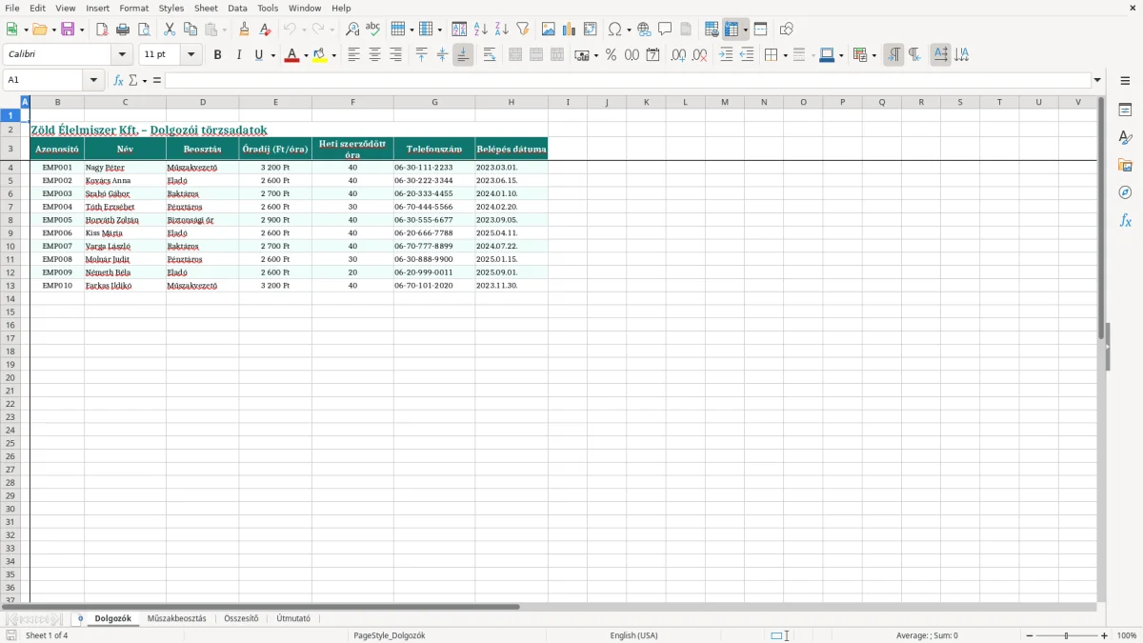1143x643 pixels.
Task: Toggle Align Right
Action: pyautogui.click(x=395, y=55)
